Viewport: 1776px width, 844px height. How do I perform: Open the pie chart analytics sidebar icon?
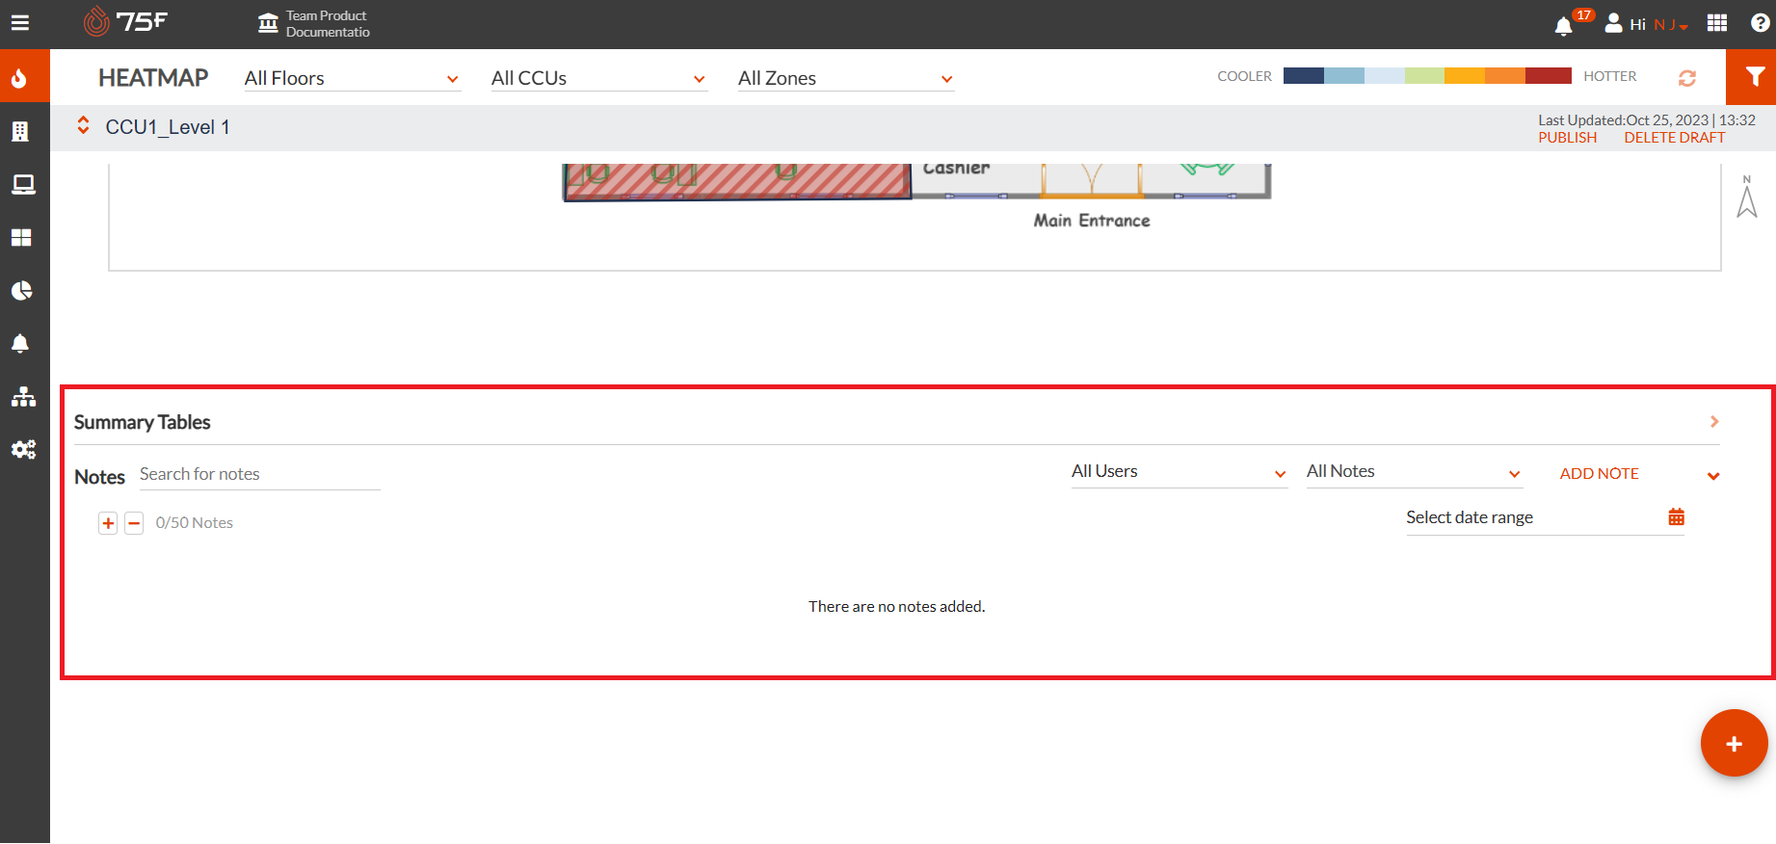[x=21, y=290]
